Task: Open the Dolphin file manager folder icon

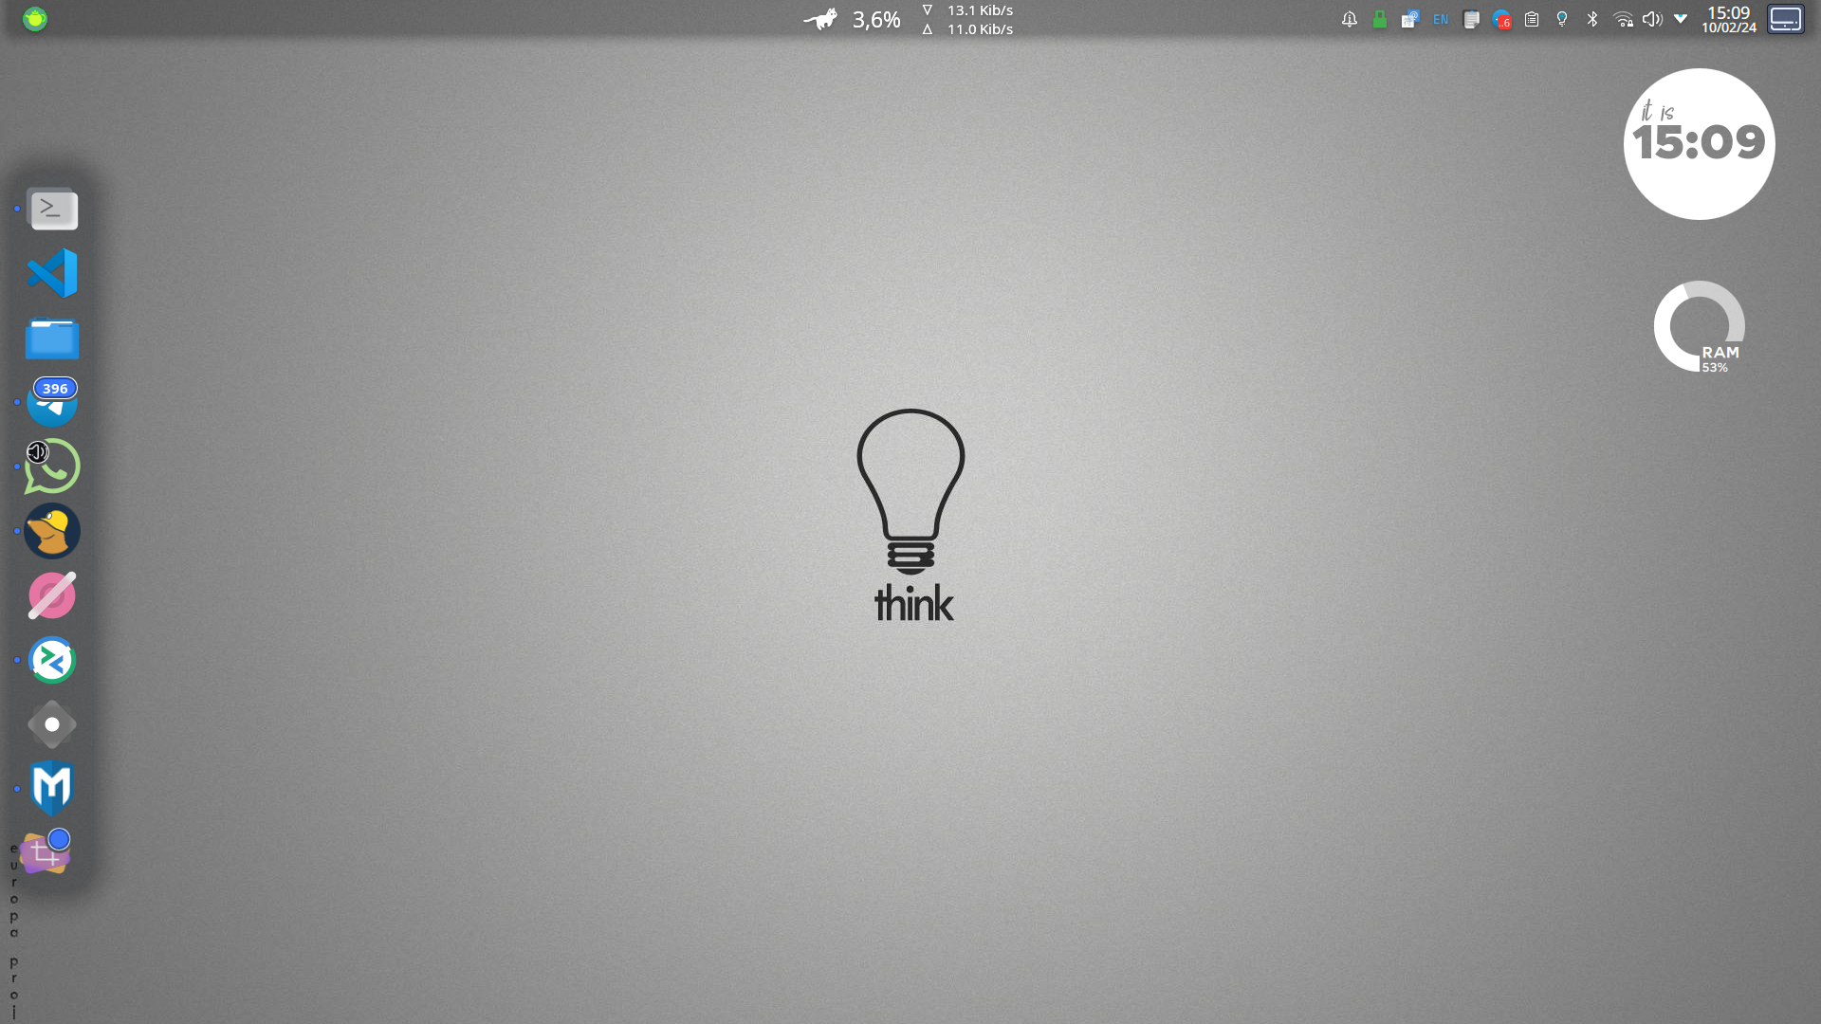Action: pyautogui.click(x=52, y=338)
